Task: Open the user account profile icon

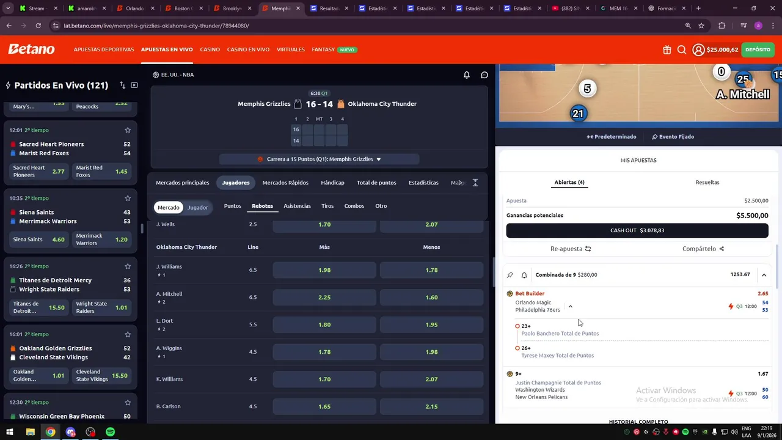Action: [698, 50]
